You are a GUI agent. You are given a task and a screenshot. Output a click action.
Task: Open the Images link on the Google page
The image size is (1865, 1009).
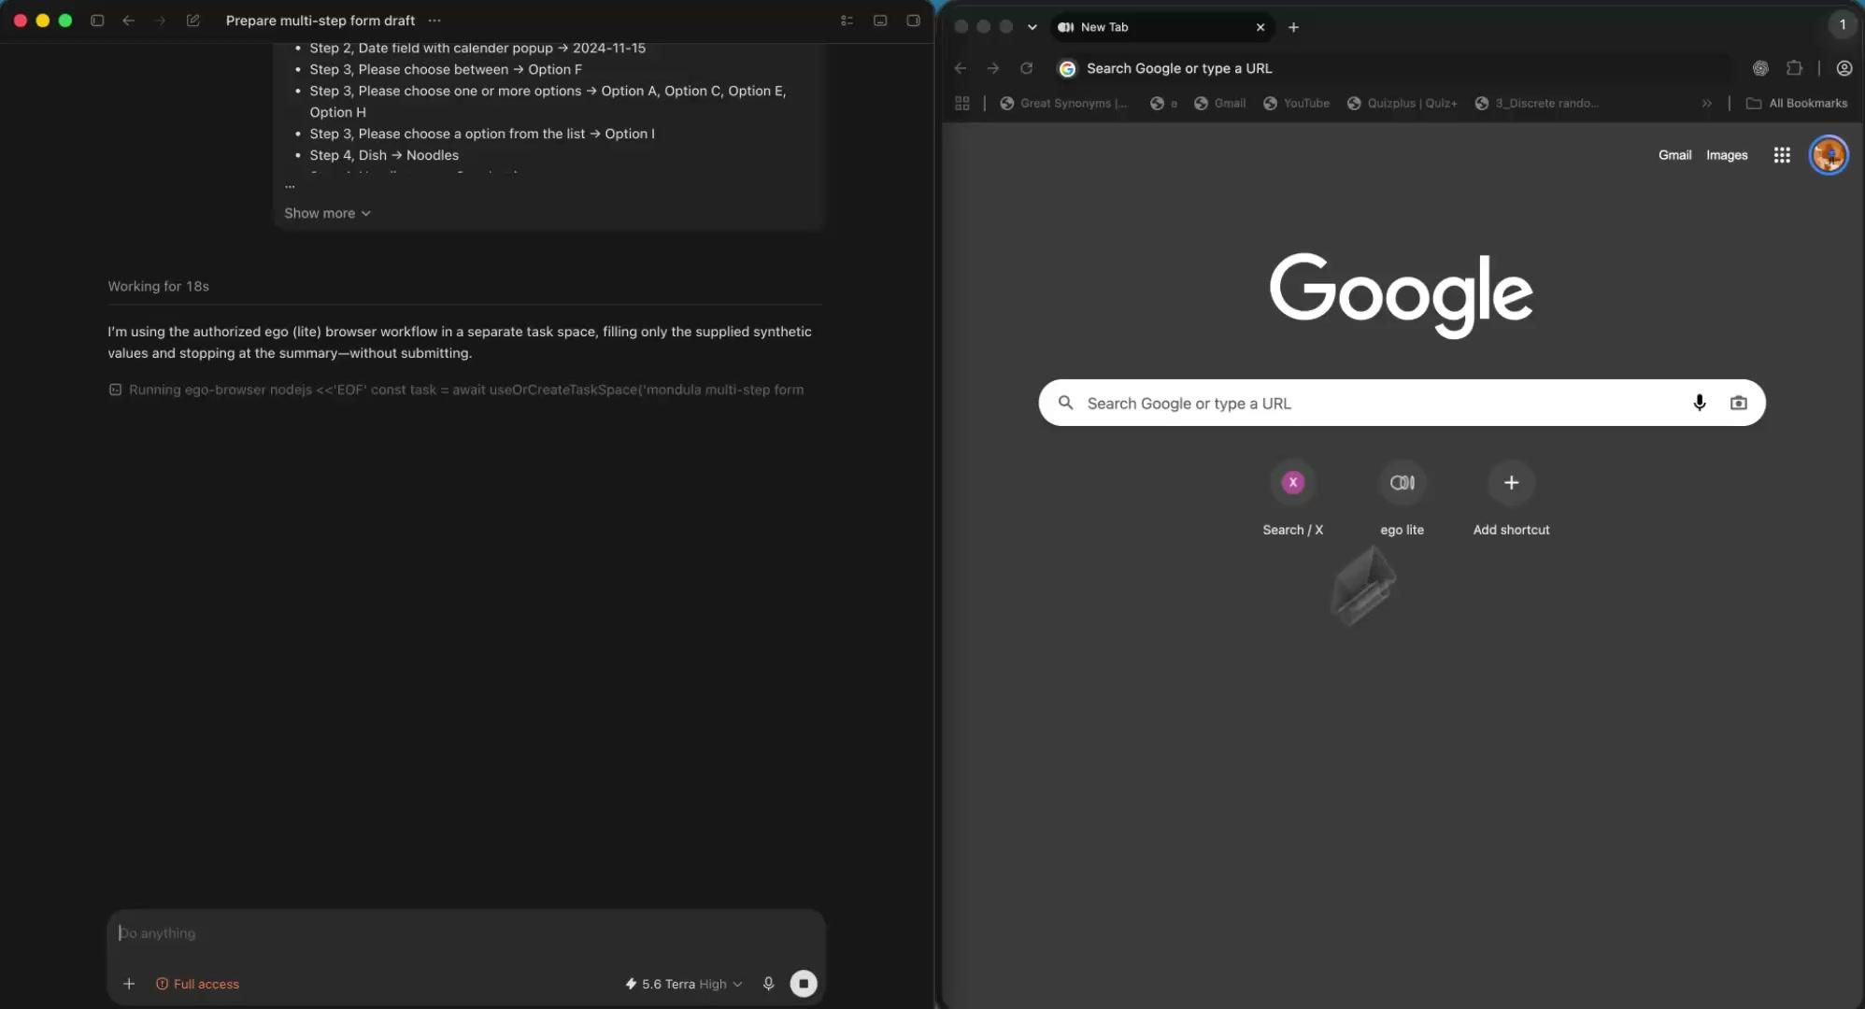tap(1727, 155)
